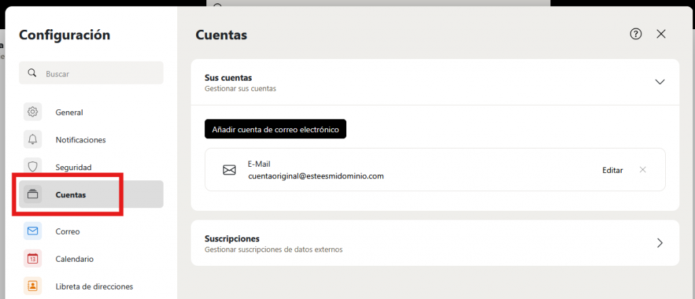Click the cuentaoriginal@esteesmidominio.com address
Screen dimensions: 695x299
point(316,176)
